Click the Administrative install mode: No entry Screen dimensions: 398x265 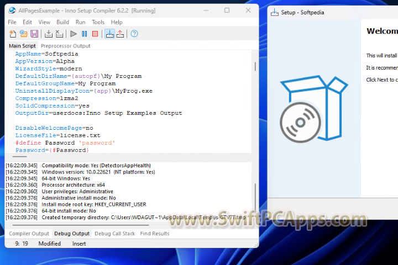coord(61,198)
